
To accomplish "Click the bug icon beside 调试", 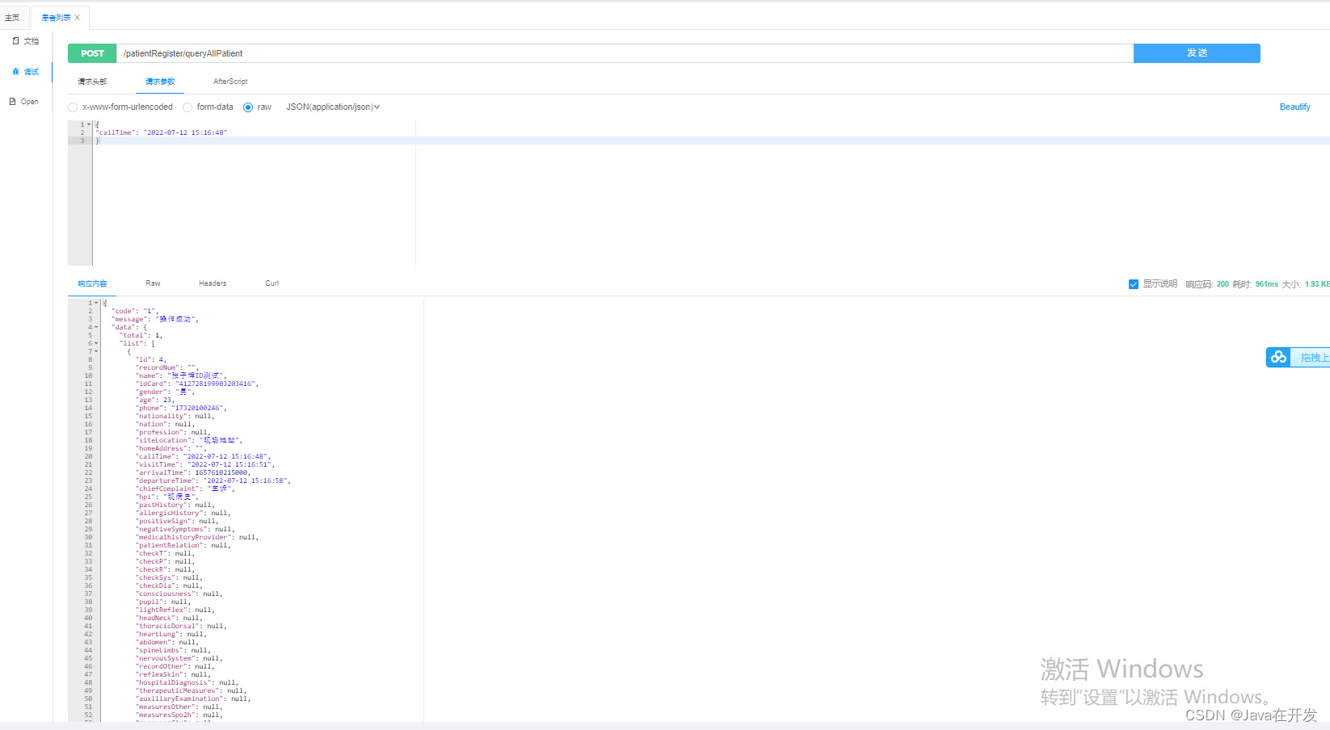I will [15, 71].
